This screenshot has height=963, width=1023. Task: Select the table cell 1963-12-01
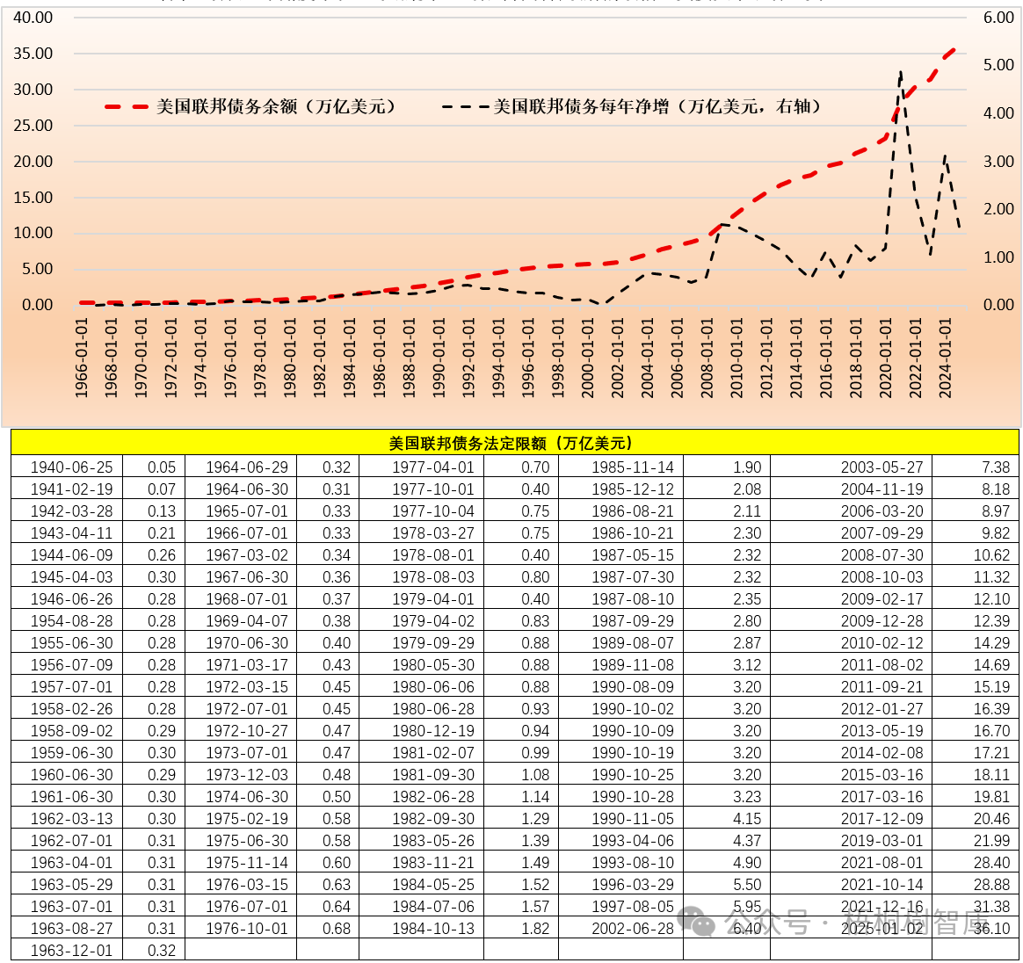coord(71,951)
